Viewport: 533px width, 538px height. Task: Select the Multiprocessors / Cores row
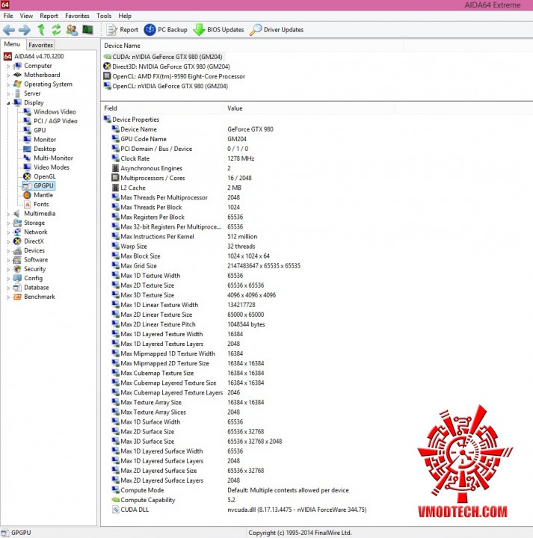(x=182, y=179)
